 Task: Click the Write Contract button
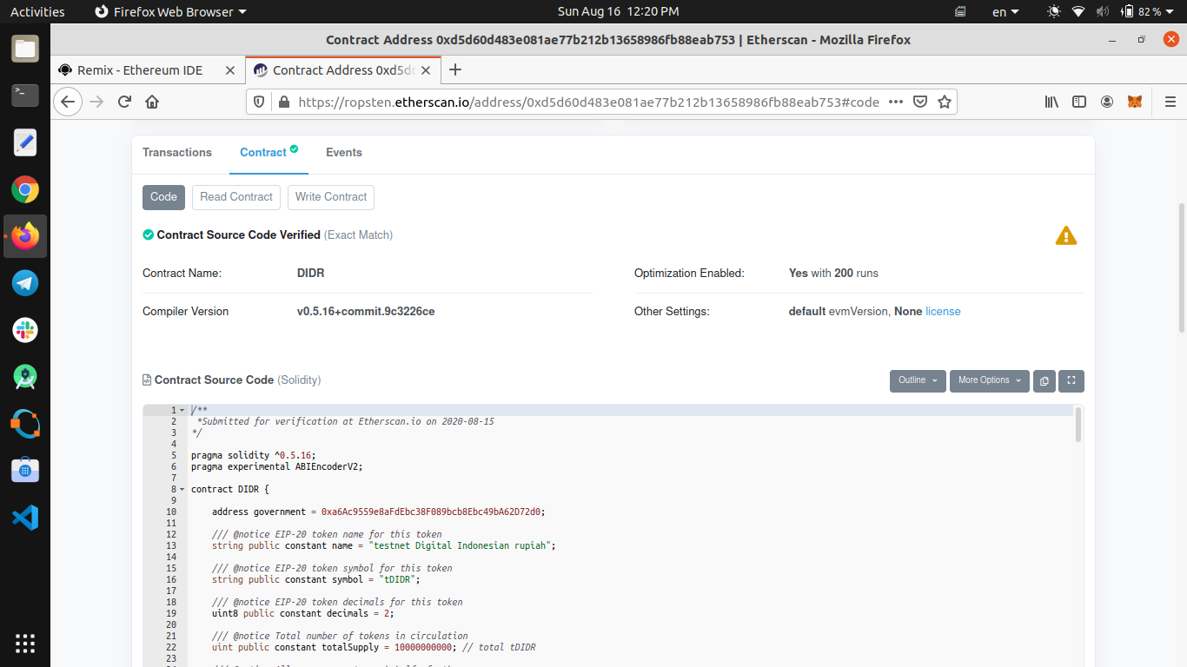pos(331,197)
